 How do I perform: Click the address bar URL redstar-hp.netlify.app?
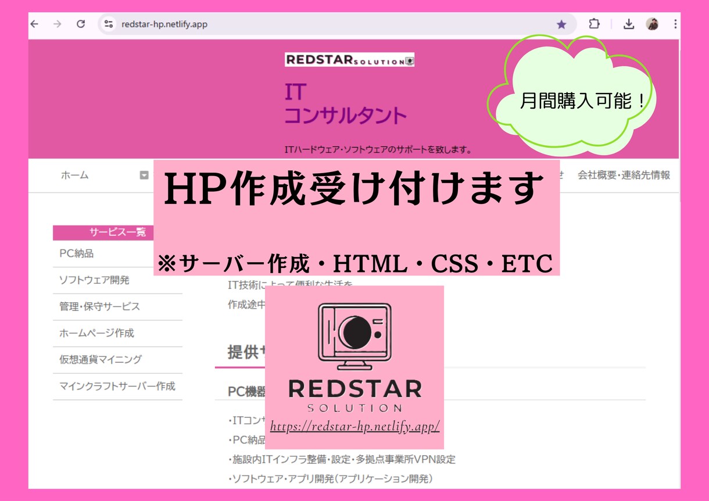tap(164, 24)
